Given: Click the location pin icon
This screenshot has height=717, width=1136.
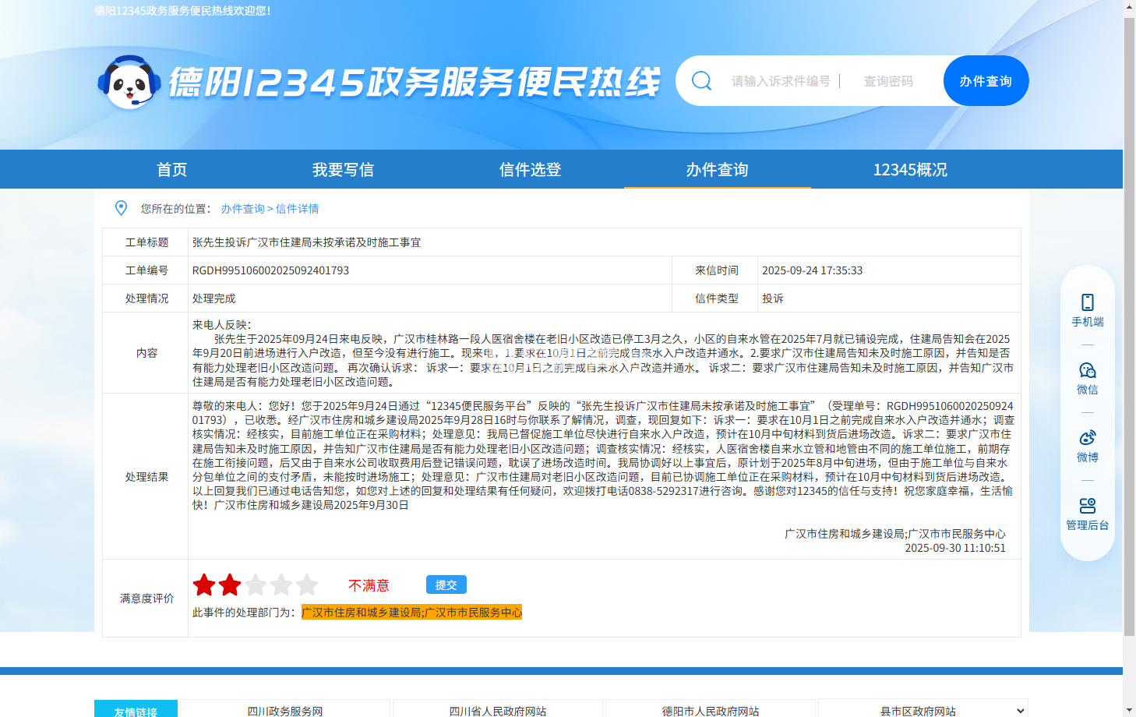Looking at the screenshot, I should (121, 208).
